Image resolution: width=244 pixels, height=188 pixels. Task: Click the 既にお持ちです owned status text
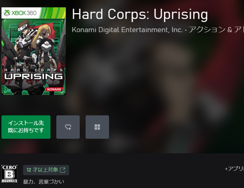pyautogui.click(x=26, y=130)
